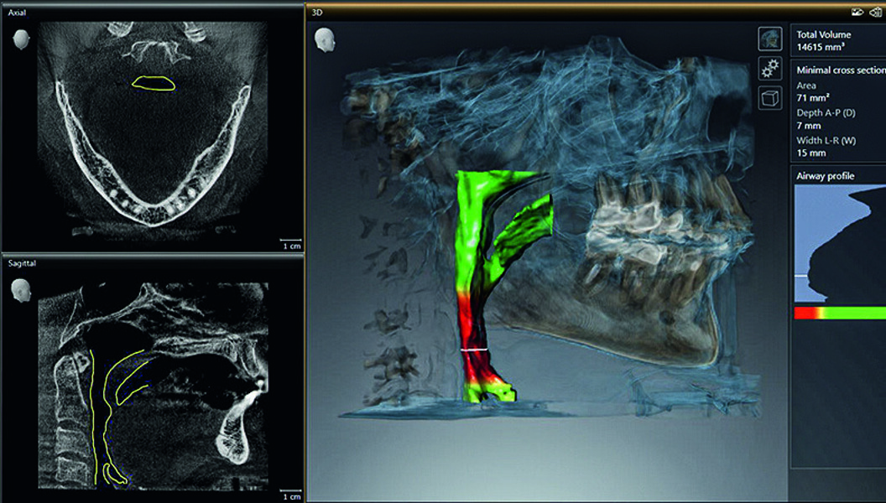Click head orientation icon in 3D view
Image resolution: width=886 pixels, height=503 pixels.
[x=325, y=40]
